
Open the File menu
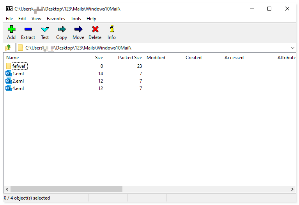pyautogui.click(x=9, y=19)
